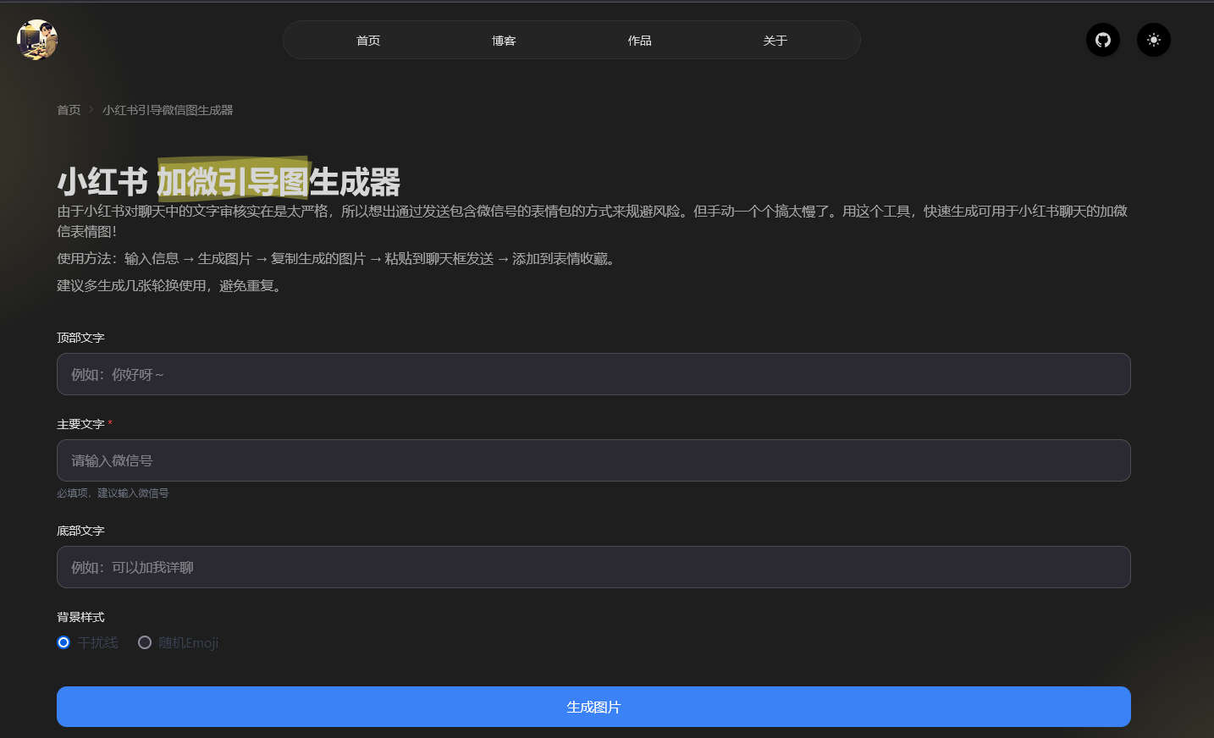This screenshot has width=1214, height=738.
Task: Click the 顶部文字 field label
Action: [x=80, y=338]
